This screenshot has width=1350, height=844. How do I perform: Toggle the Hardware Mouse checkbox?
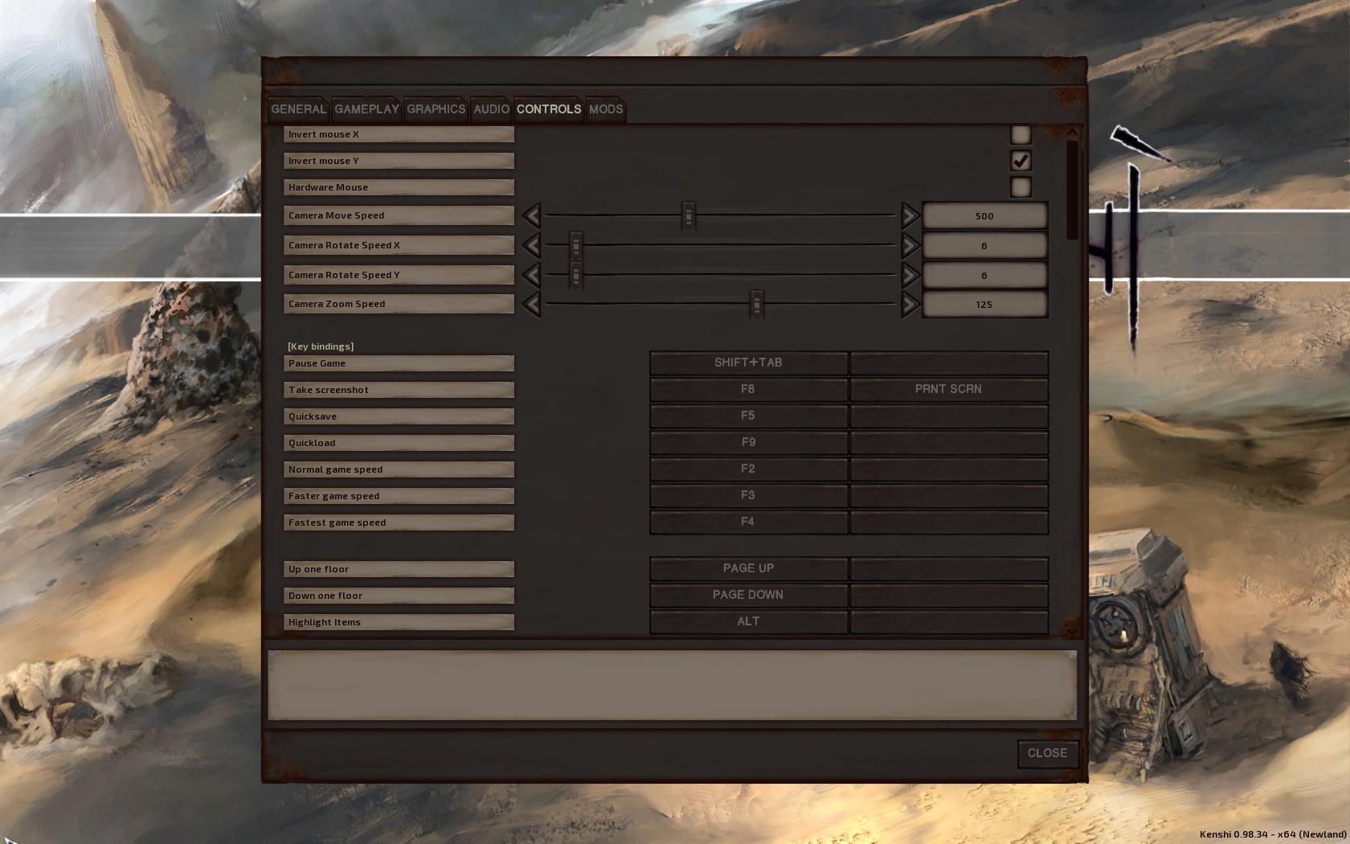1021,187
